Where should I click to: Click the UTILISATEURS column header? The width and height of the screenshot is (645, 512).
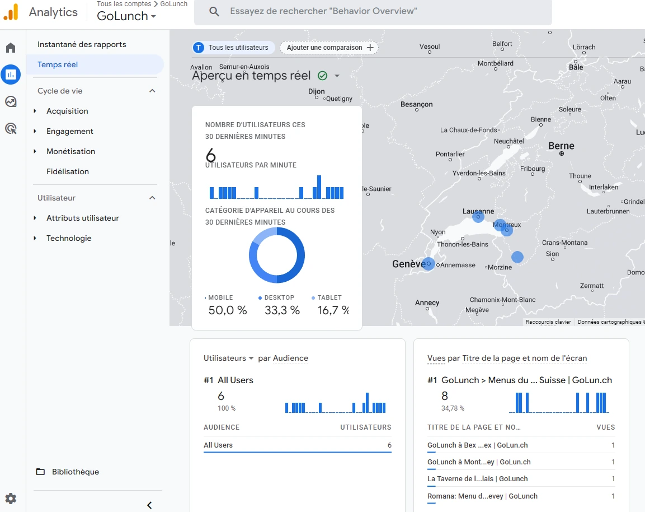pyautogui.click(x=366, y=427)
